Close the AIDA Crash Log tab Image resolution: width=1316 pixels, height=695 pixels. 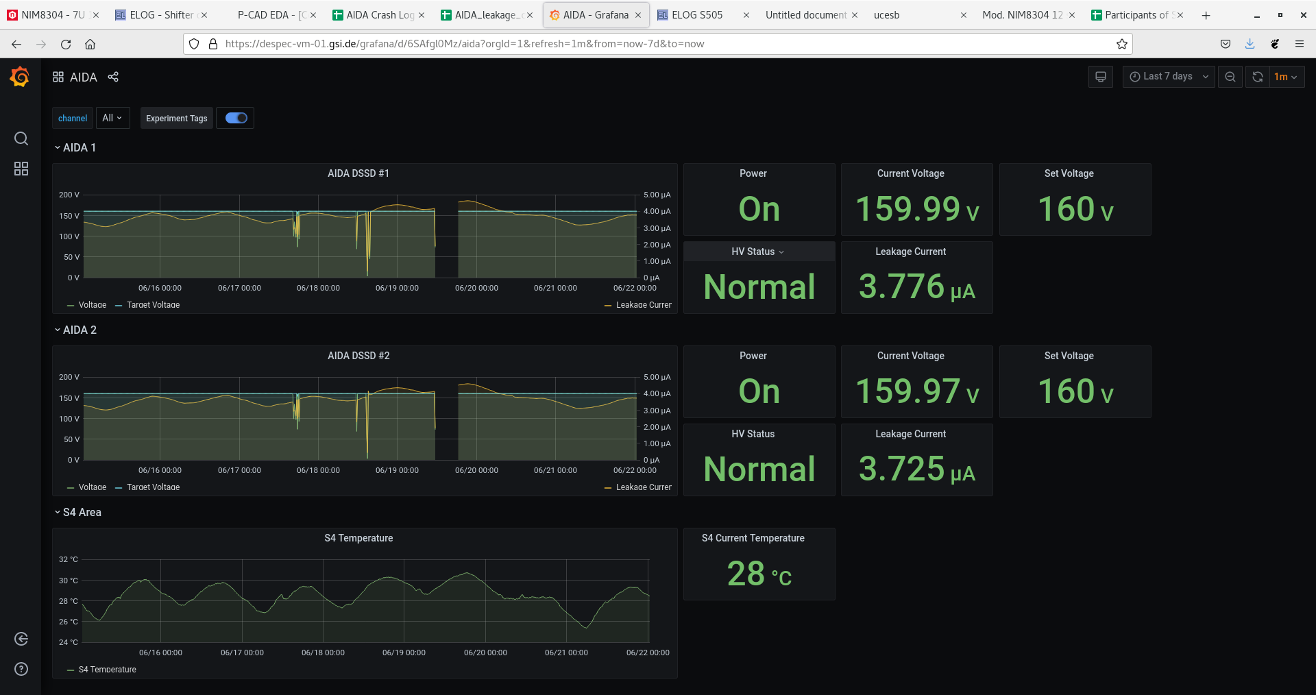coord(422,15)
